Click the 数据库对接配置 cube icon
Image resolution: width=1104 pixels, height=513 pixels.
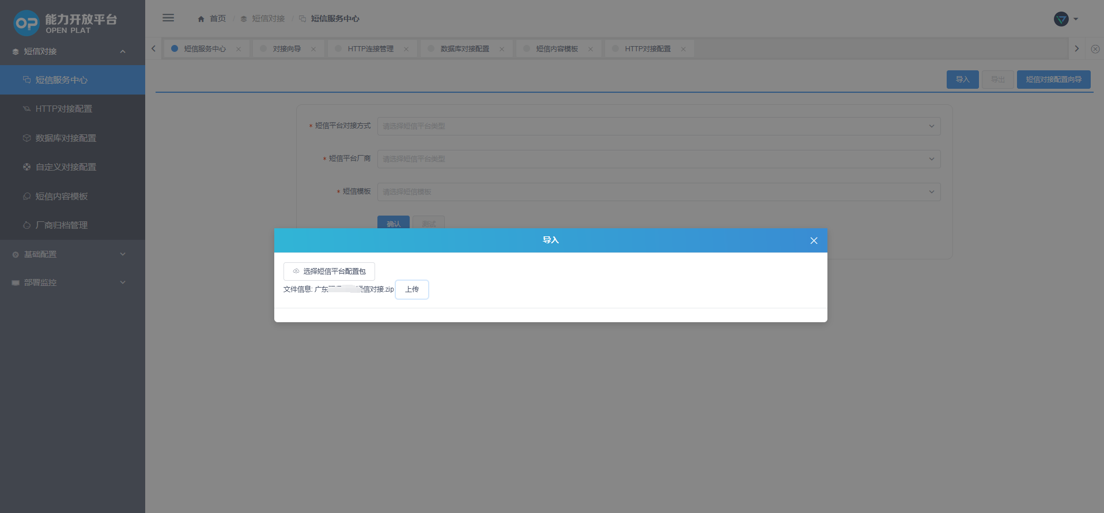point(27,138)
